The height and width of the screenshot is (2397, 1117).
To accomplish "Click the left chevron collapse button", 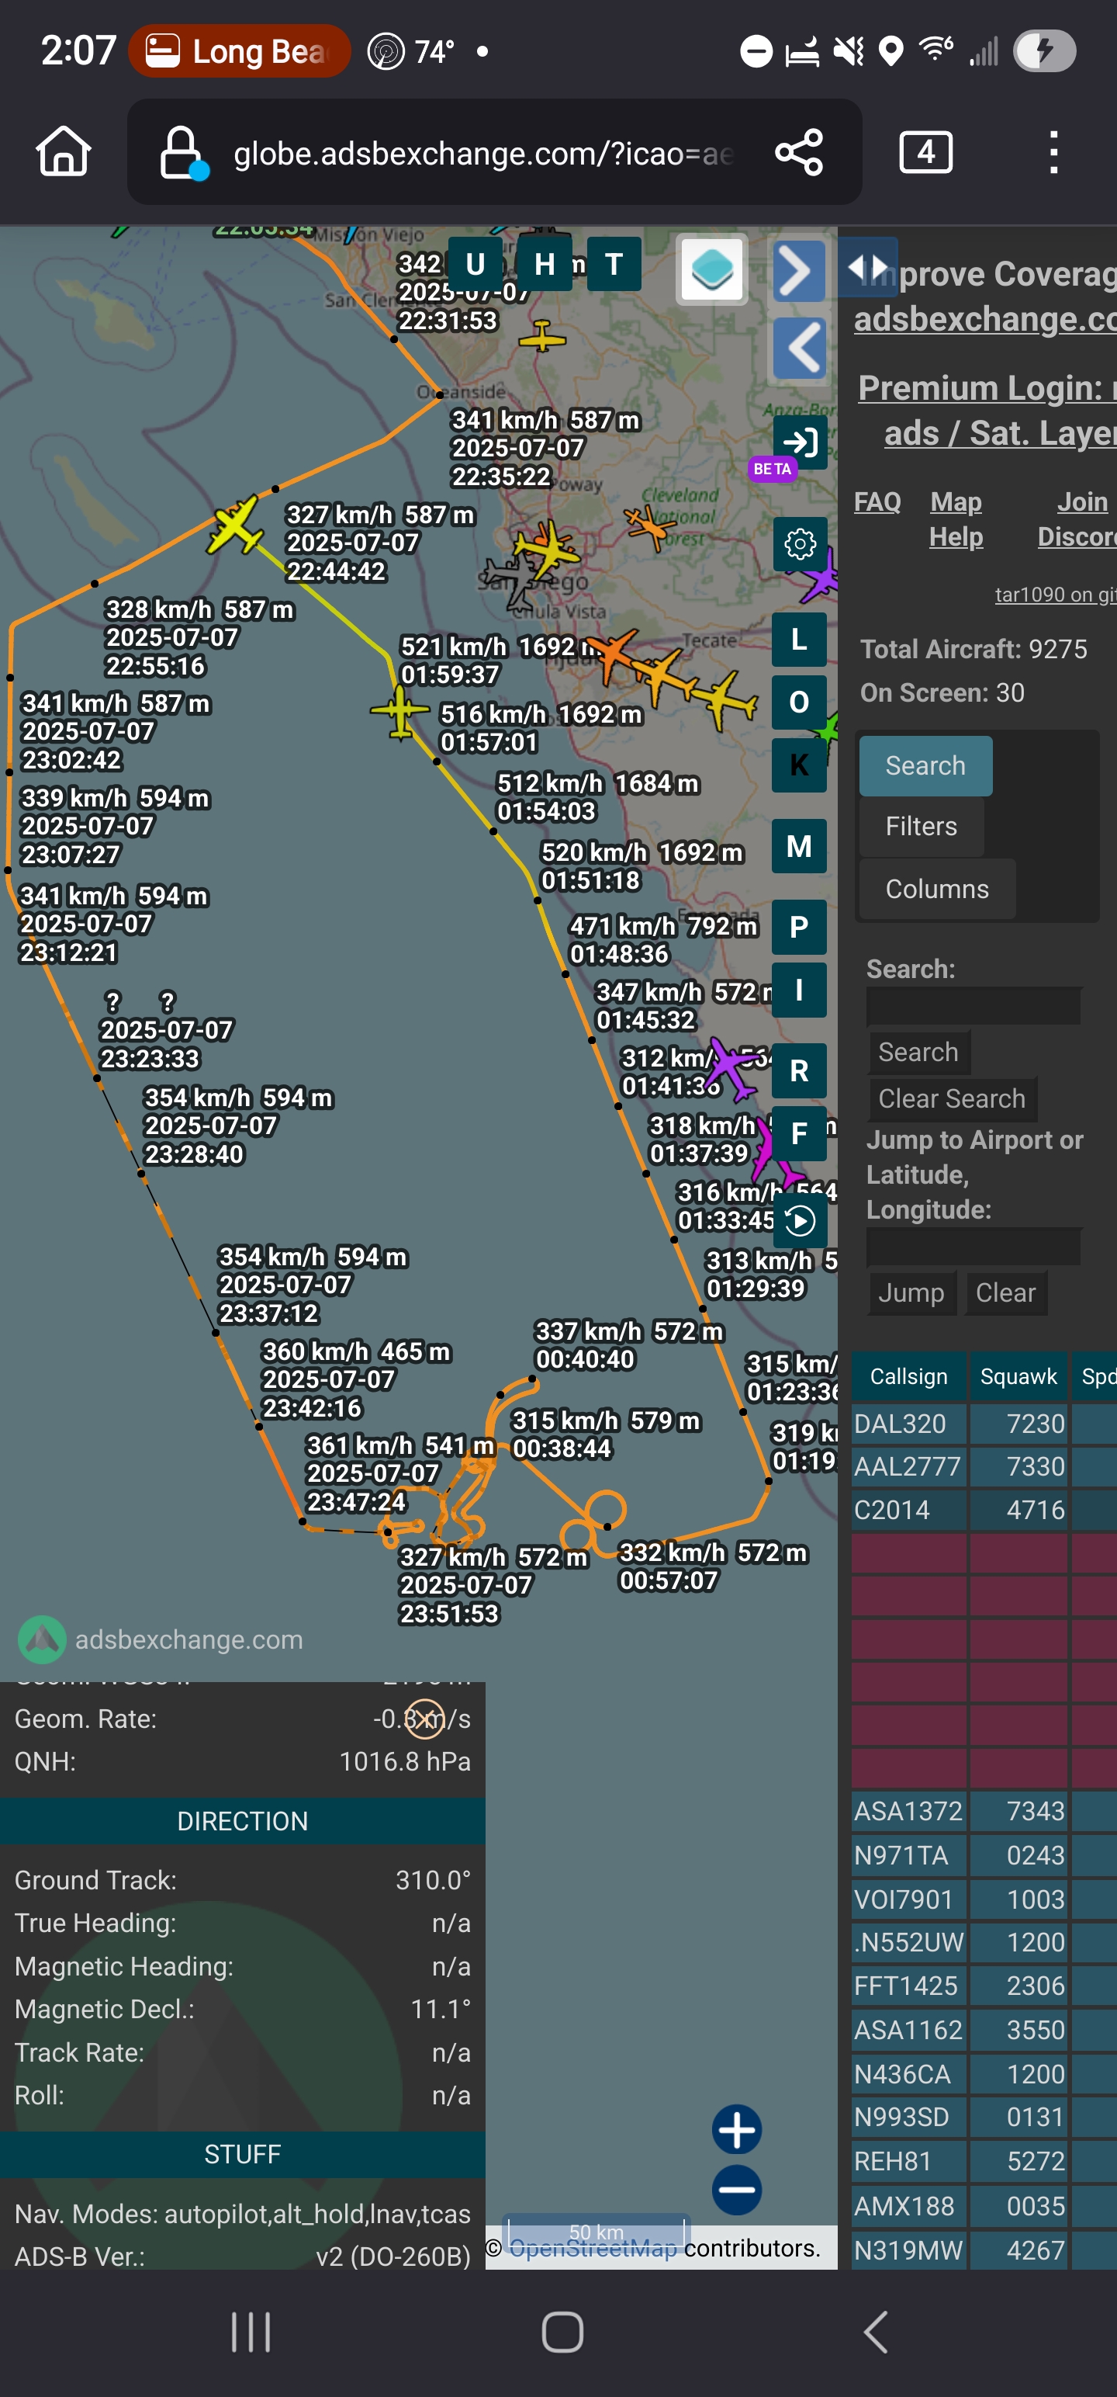I will [799, 348].
